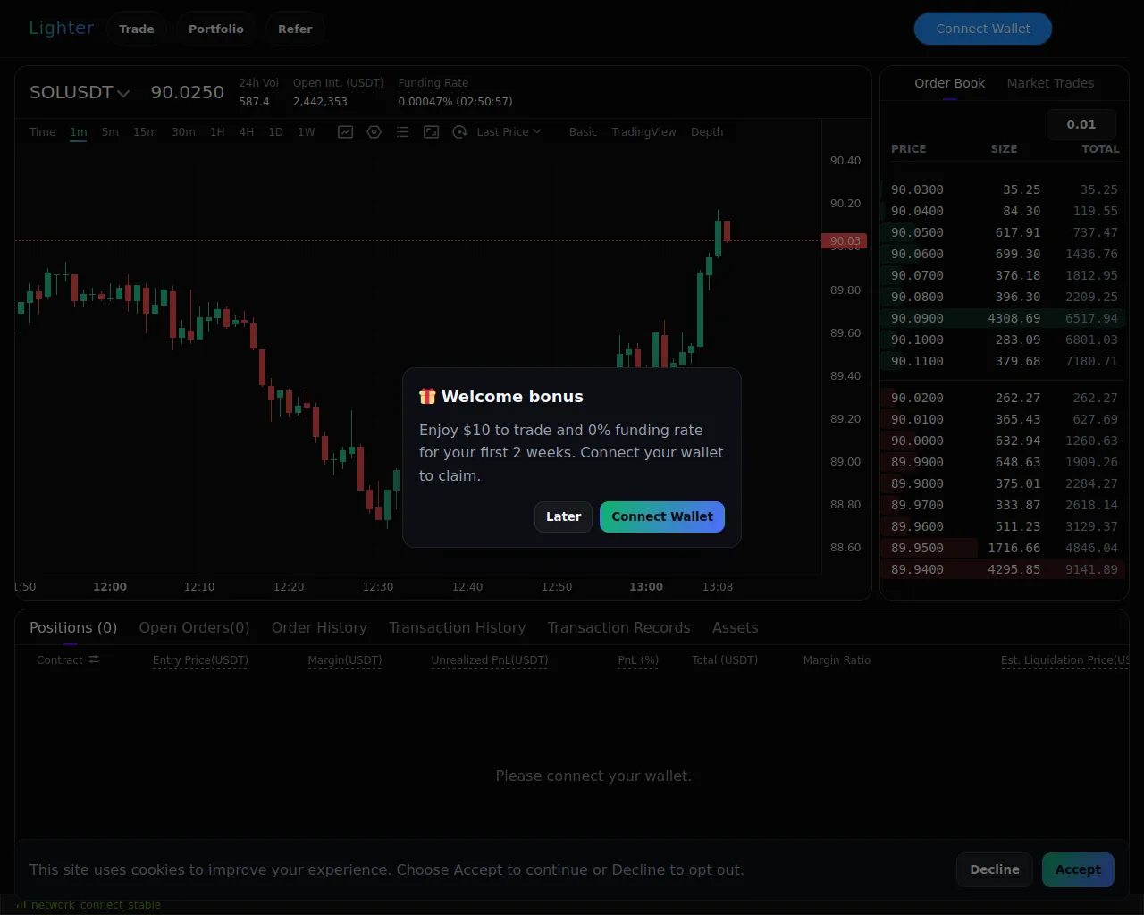Dismiss welcome bonus with Later button
Viewport: 1144px width, 915px height.
563,516
